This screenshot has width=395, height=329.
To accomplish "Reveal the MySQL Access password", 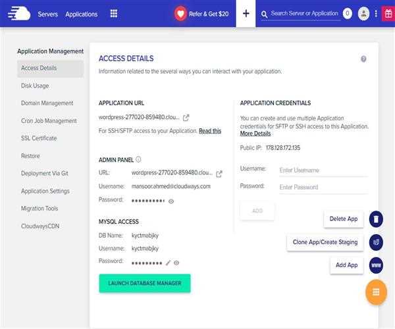I will click(x=176, y=263).
